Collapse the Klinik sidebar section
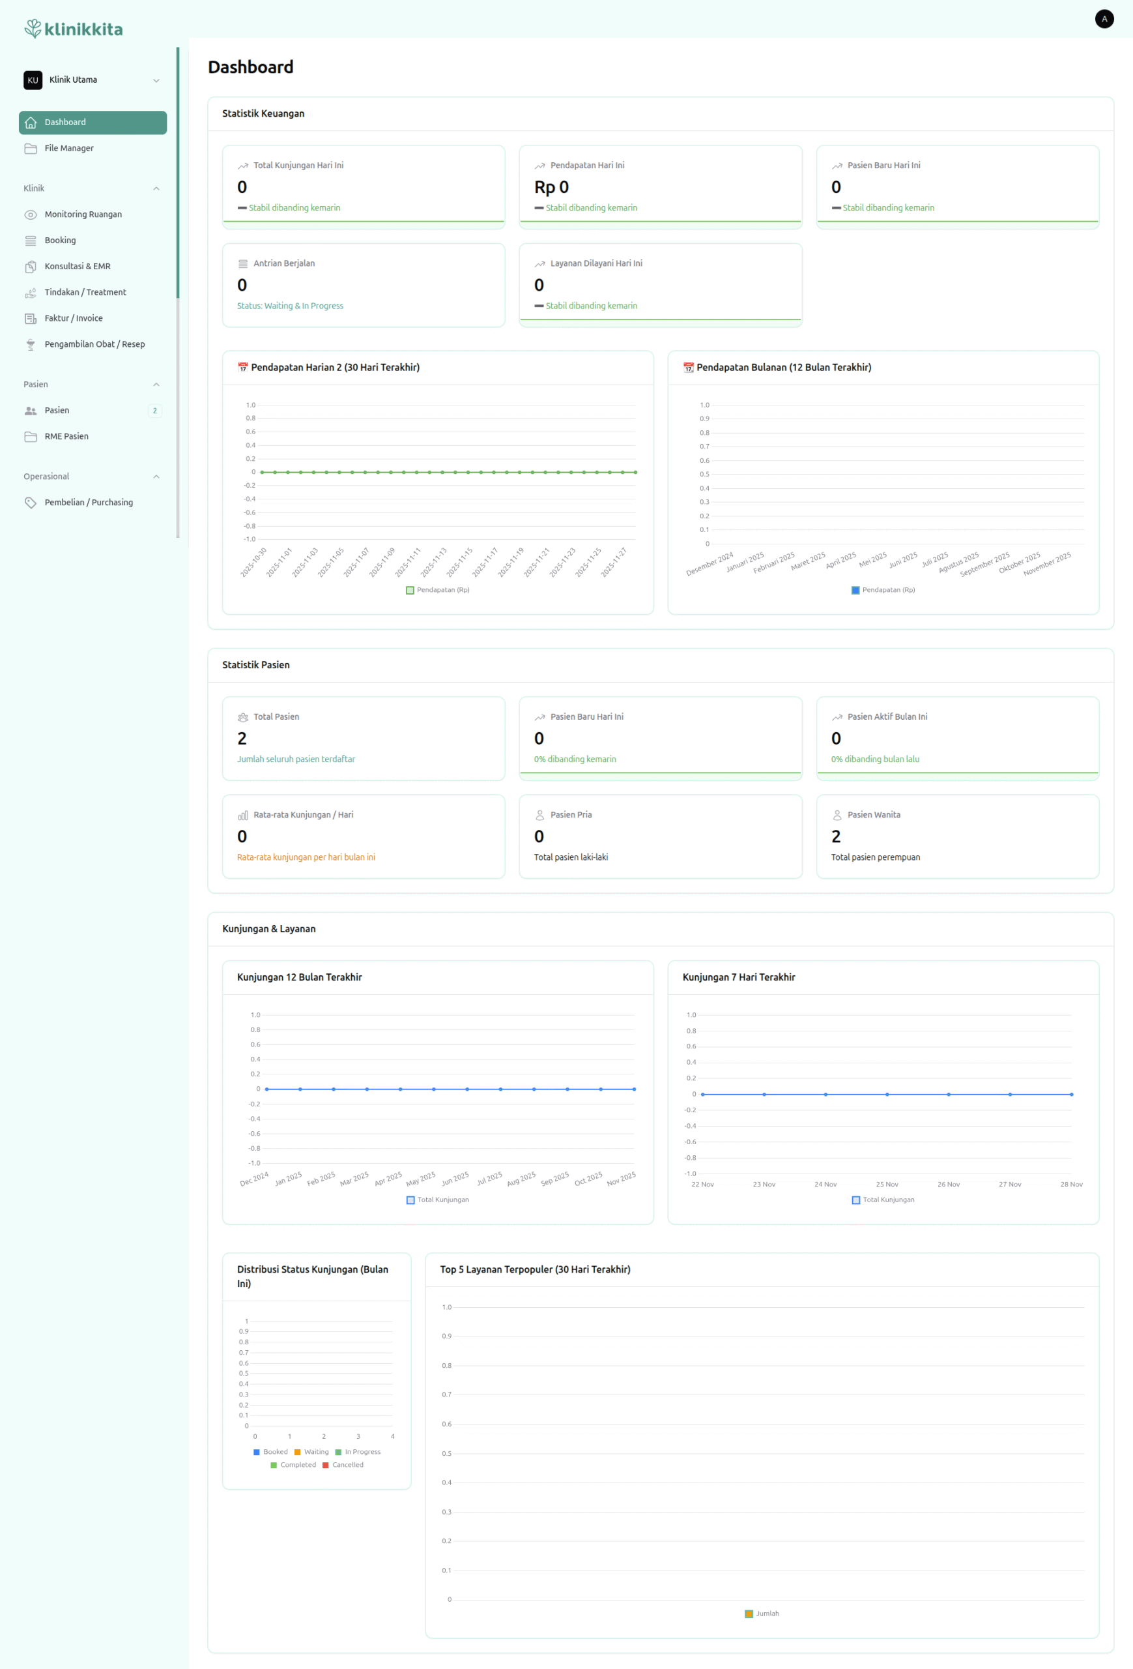 click(156, 188)
